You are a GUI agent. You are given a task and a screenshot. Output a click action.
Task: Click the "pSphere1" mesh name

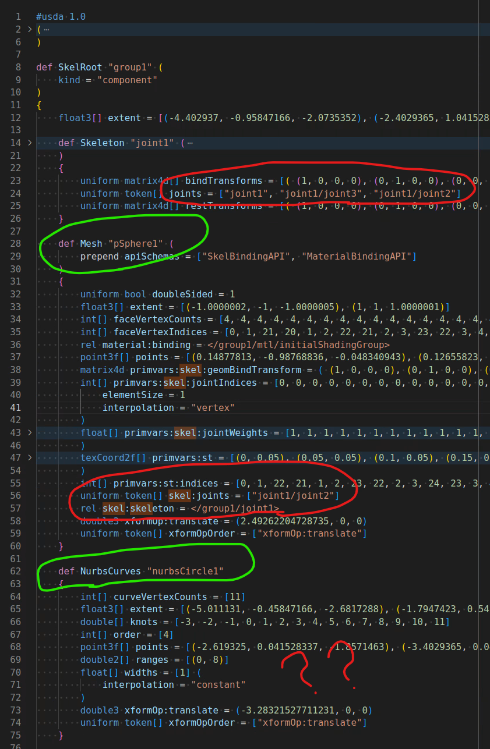(x=135, y=243)
